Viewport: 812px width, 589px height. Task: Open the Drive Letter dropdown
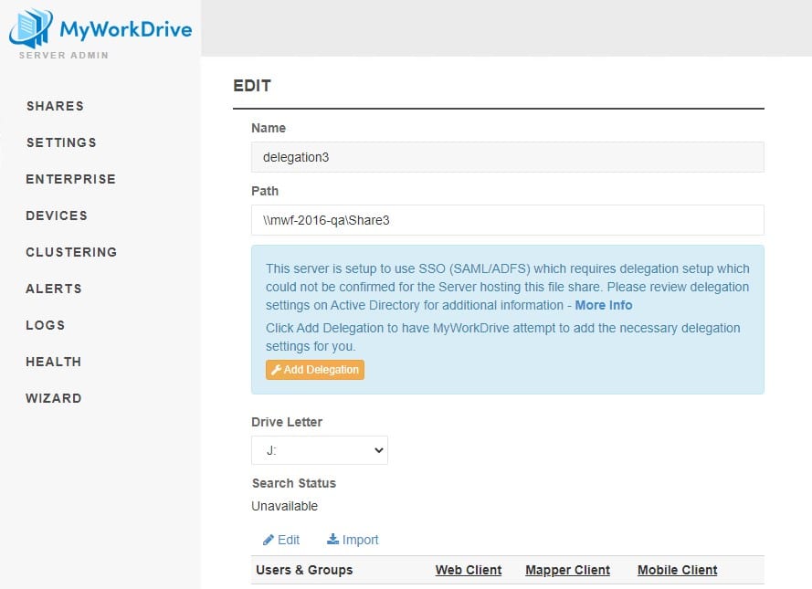pos(320,450)
